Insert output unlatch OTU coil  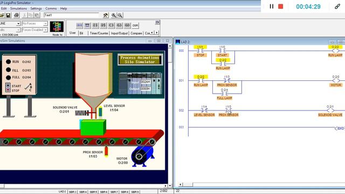click(127, 25)
